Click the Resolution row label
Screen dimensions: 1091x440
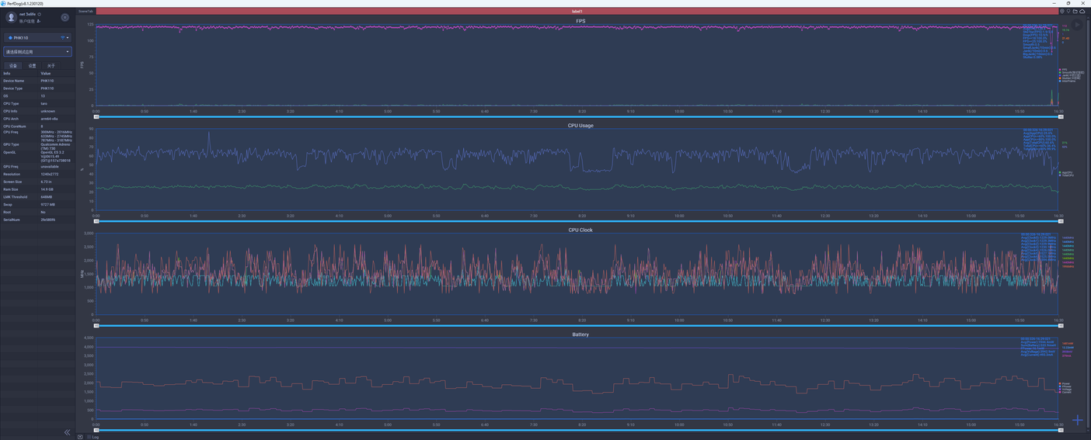(x=12, y=174)
